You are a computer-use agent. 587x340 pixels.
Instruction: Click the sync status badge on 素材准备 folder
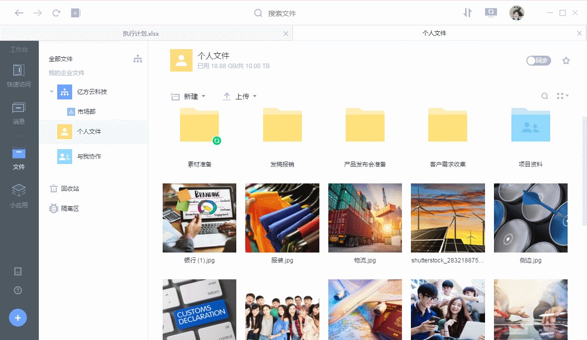[x=217, y=141]
